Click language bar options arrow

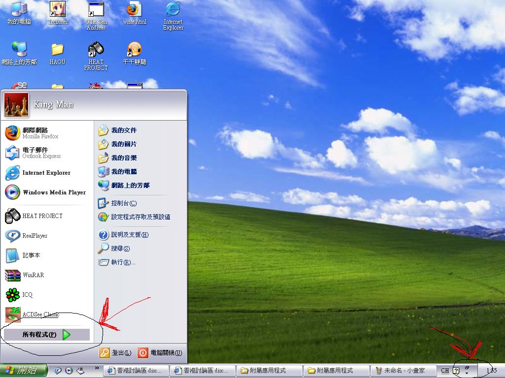pyautogui.click(x=467, y=373)
